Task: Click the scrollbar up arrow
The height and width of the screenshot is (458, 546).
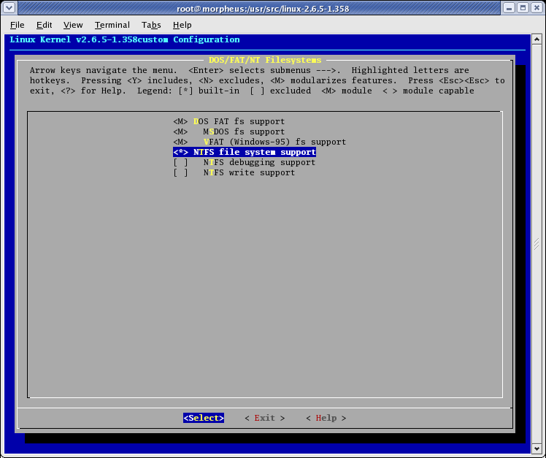Action: click(x=539, y=39)
